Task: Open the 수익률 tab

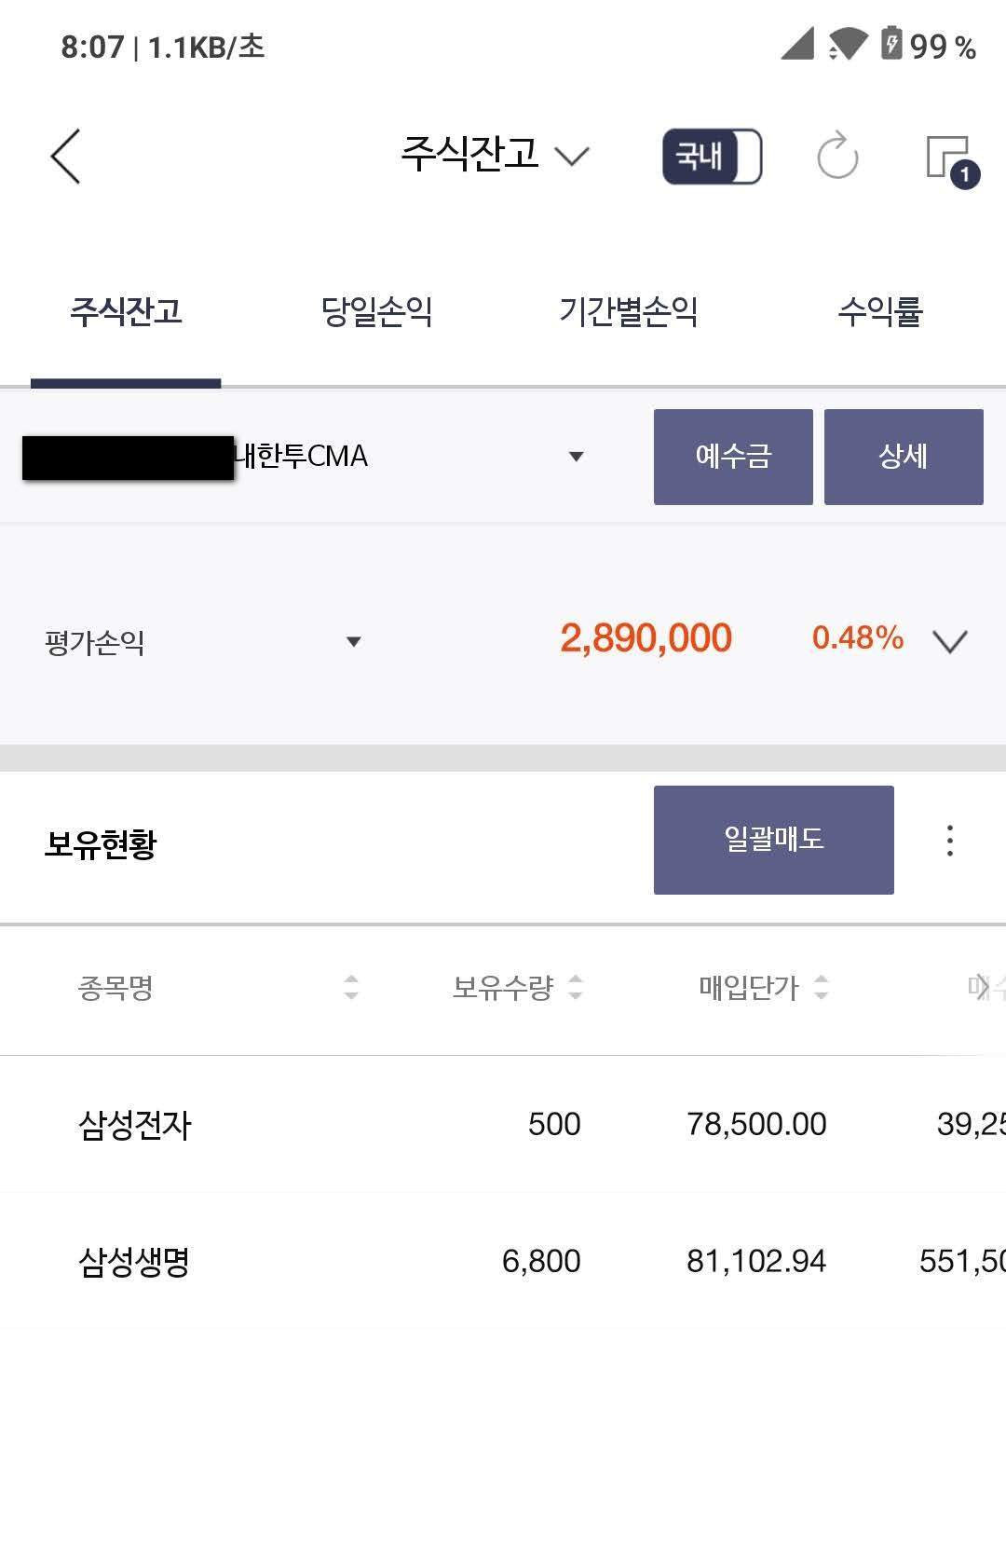Action: coord(880,311)
